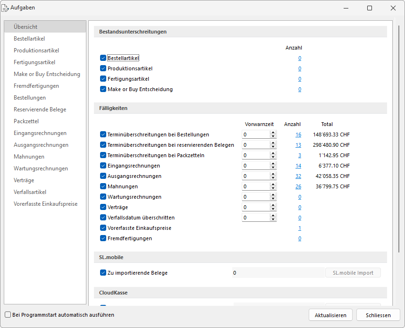The height and width of the screenshot is (328, 405).
Task: Click the Vorwarnzeit field for Ausgangsrechnungen
Action: coord(255,176)
